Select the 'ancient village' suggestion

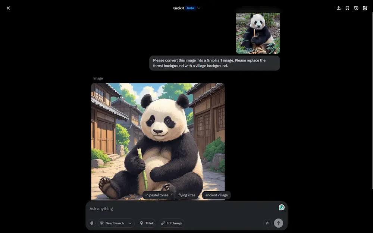pos(216,195)
